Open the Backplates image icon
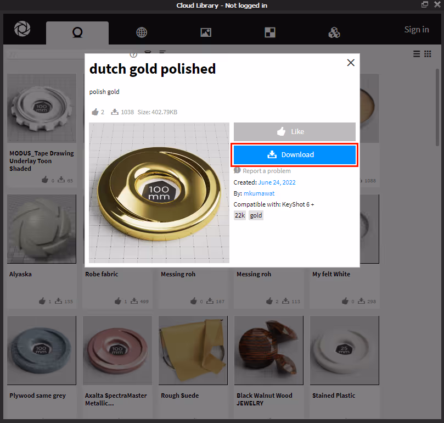The height and width of the screenshot is (423, 444). pos(205,32)
